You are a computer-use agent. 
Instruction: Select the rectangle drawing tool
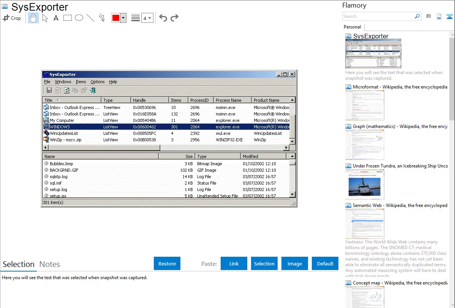pyautogui.click(x=67, y=18)
